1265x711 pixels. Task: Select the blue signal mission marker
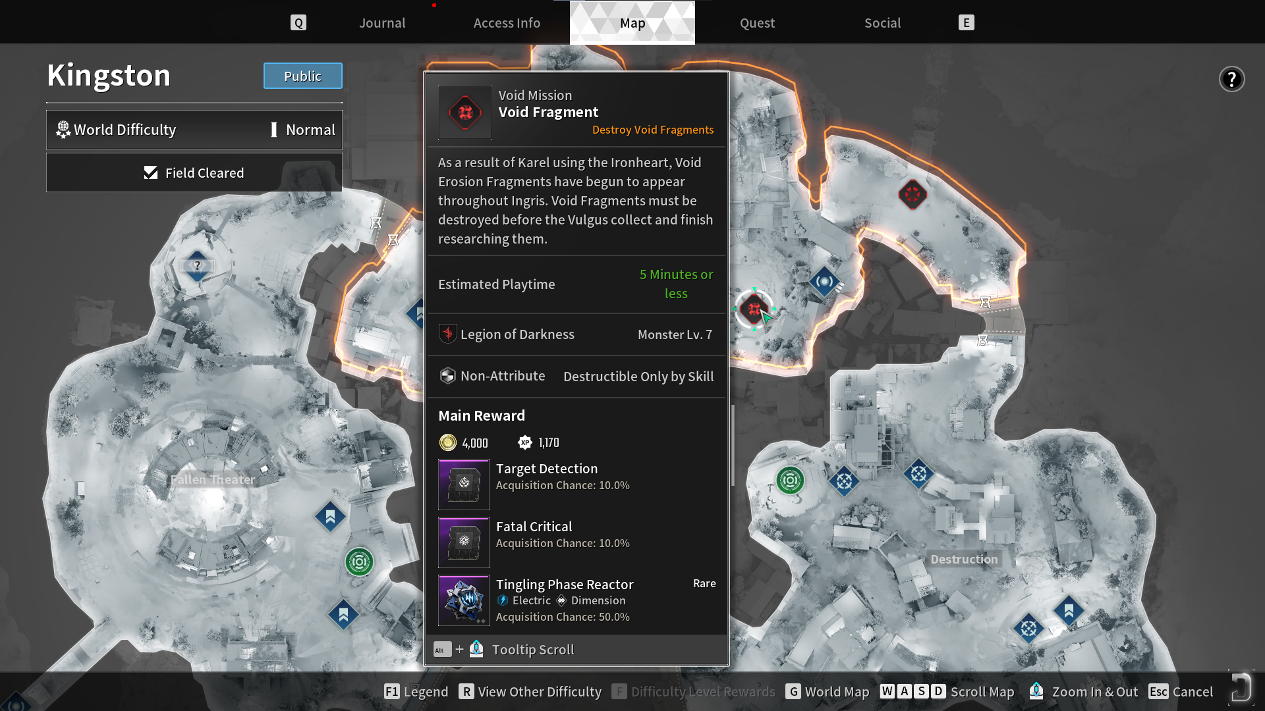click(x=824, y=282)
